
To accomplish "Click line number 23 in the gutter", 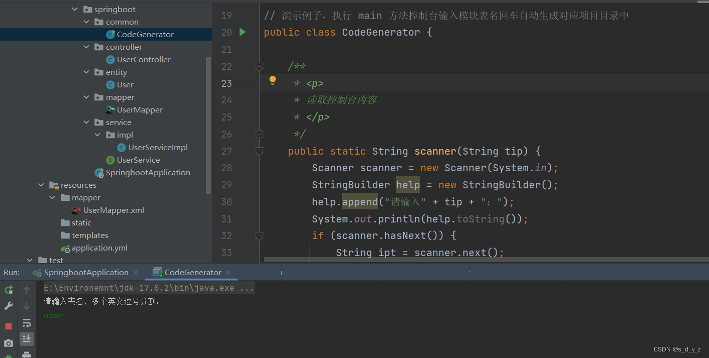I will [x=226, y=83].
